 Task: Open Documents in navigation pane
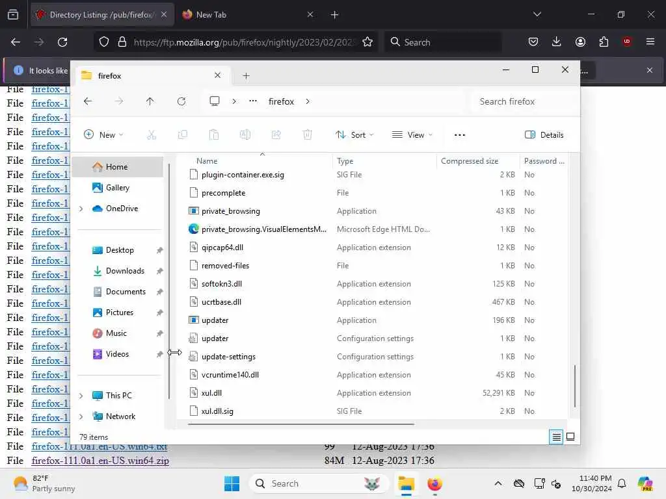pyautogui.click(x=126, y=292)
